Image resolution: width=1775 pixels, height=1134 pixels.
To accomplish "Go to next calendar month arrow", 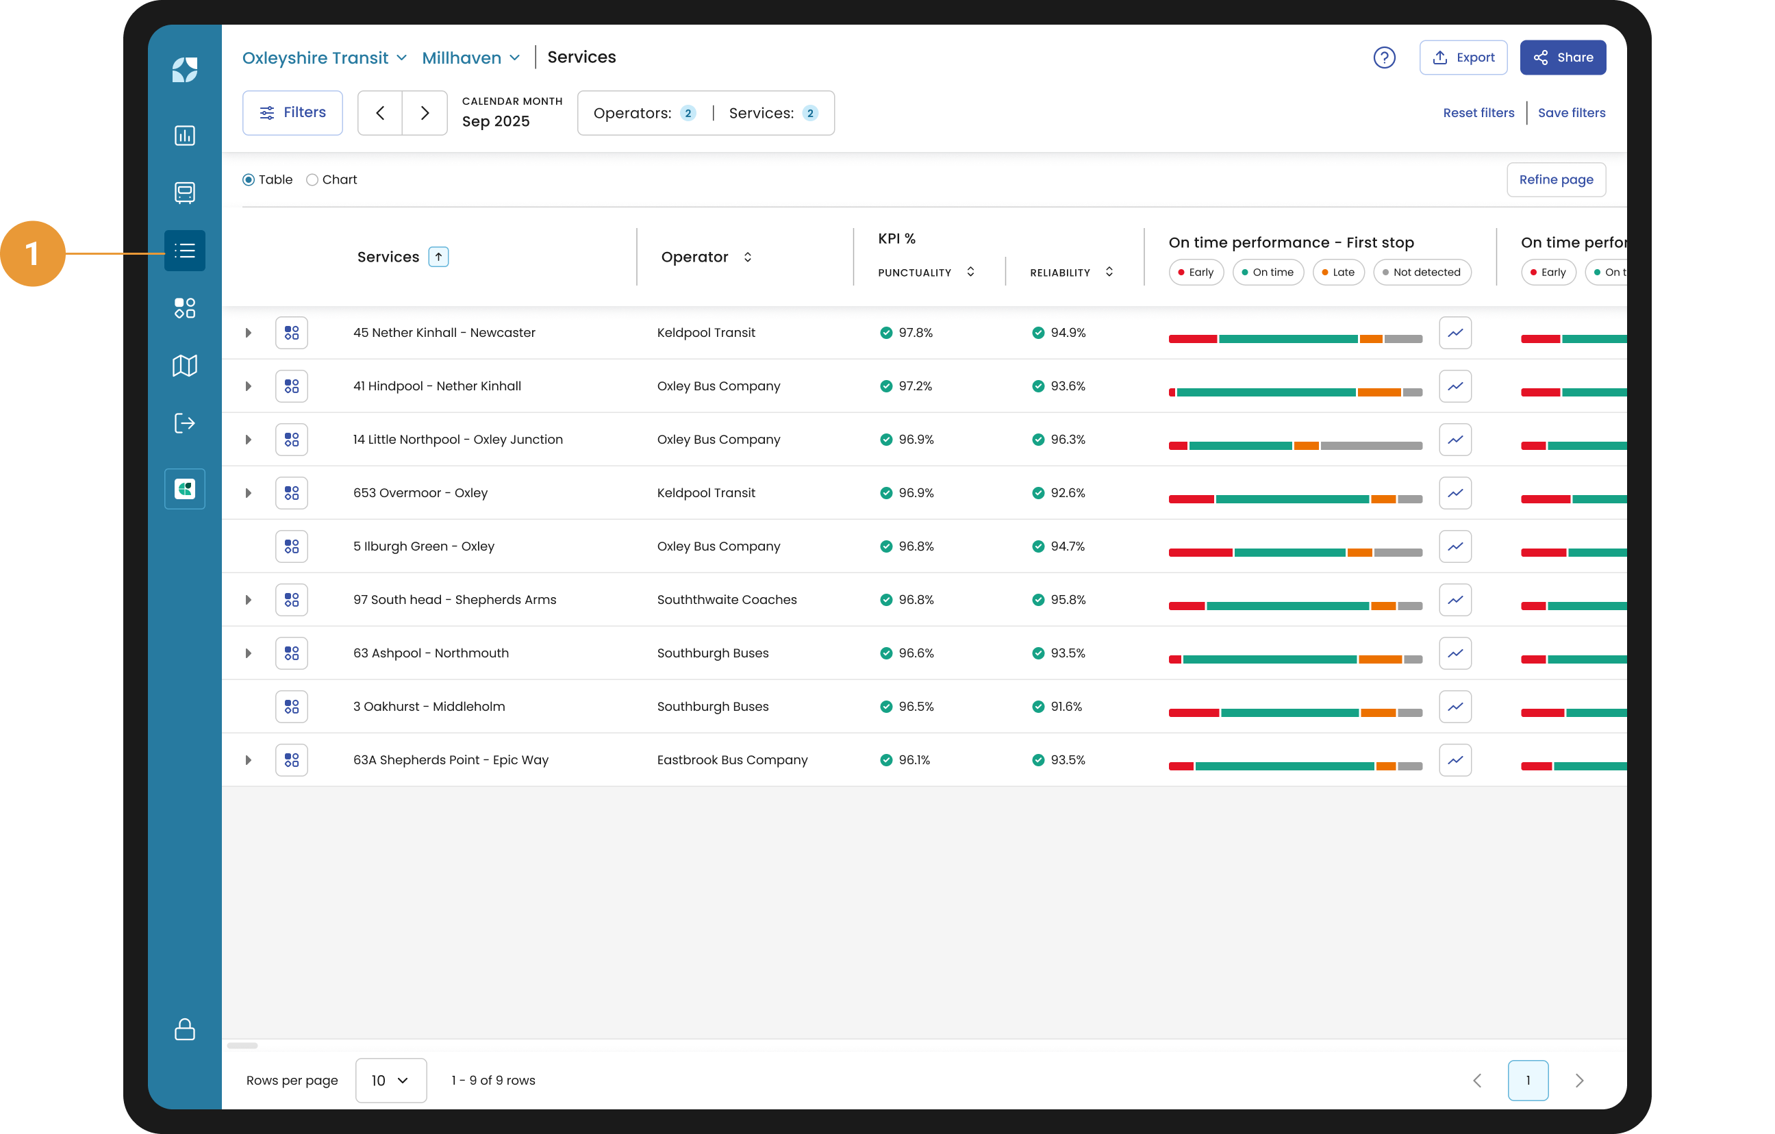I will coord(425,113).
